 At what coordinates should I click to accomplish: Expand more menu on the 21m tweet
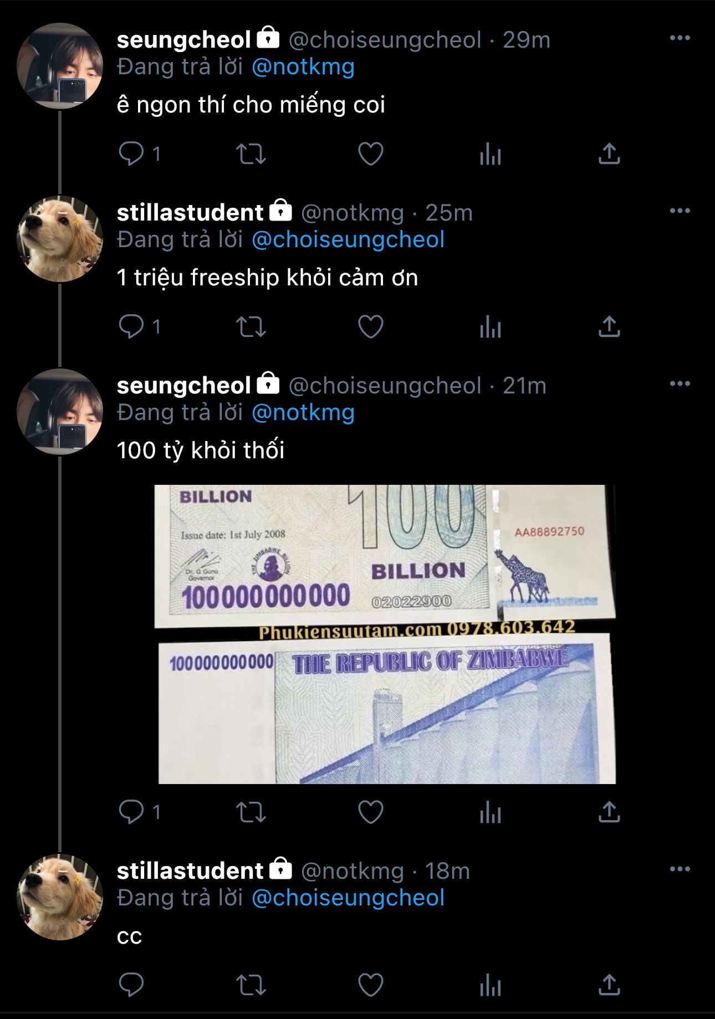[x=680, y=384]
